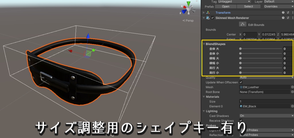Open the Tag dropdown showing Untagged

pyautogui.click(x=234, y=1)
